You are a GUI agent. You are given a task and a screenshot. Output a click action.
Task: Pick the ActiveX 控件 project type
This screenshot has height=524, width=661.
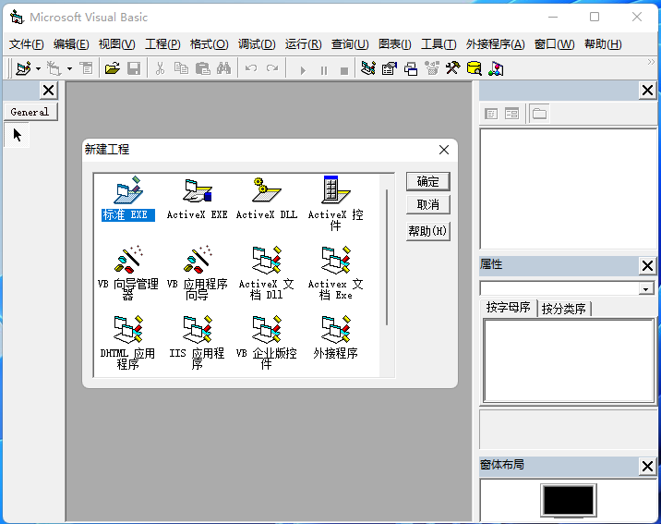click(x=335, y=203)
